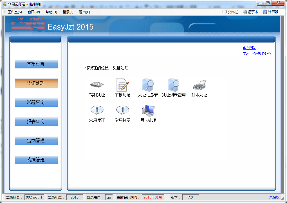Screen dimensions: 287x203
Task: Open the 常用凭证 info bubble icon
Action: pyautogui.click(x=97, y=110)
